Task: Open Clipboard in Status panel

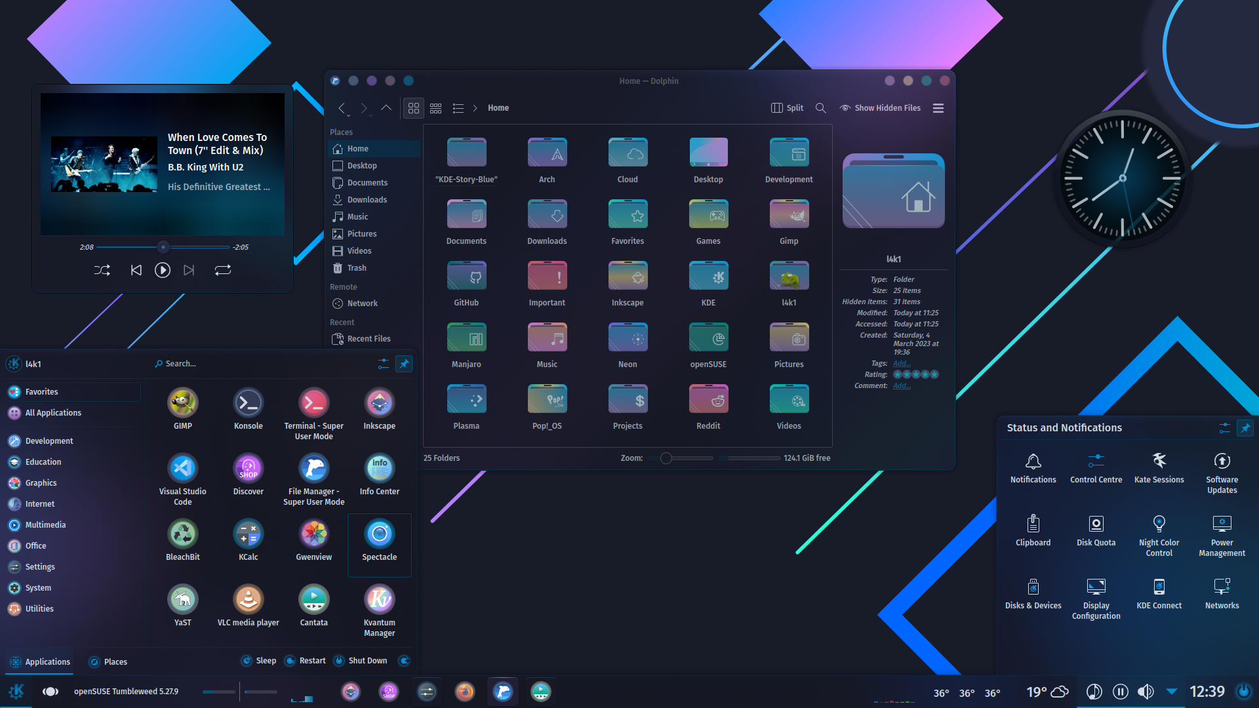Action: [x=1033, y=531]
